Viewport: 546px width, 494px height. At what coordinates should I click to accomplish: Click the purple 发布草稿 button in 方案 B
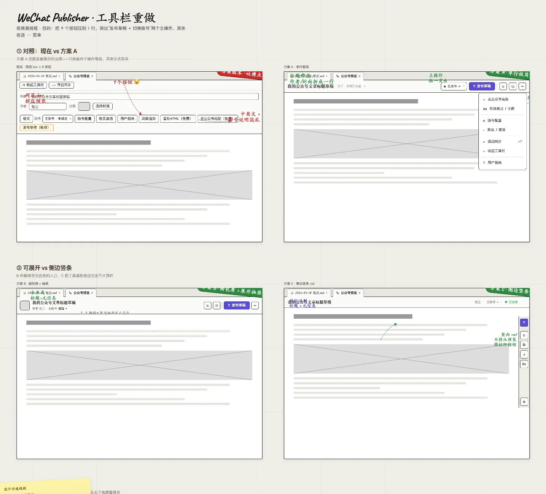[x=237, y=306]
